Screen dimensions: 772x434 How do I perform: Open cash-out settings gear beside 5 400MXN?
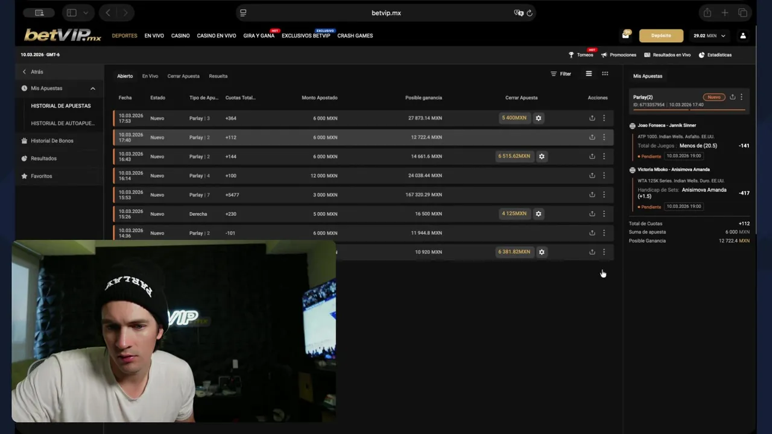point(539,118)
